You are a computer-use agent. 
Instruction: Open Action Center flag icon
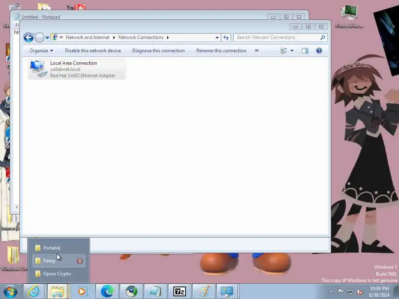(x=341, y=291)
